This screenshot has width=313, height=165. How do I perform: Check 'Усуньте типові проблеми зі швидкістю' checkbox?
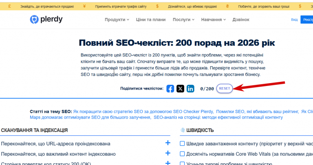[182, 164]
